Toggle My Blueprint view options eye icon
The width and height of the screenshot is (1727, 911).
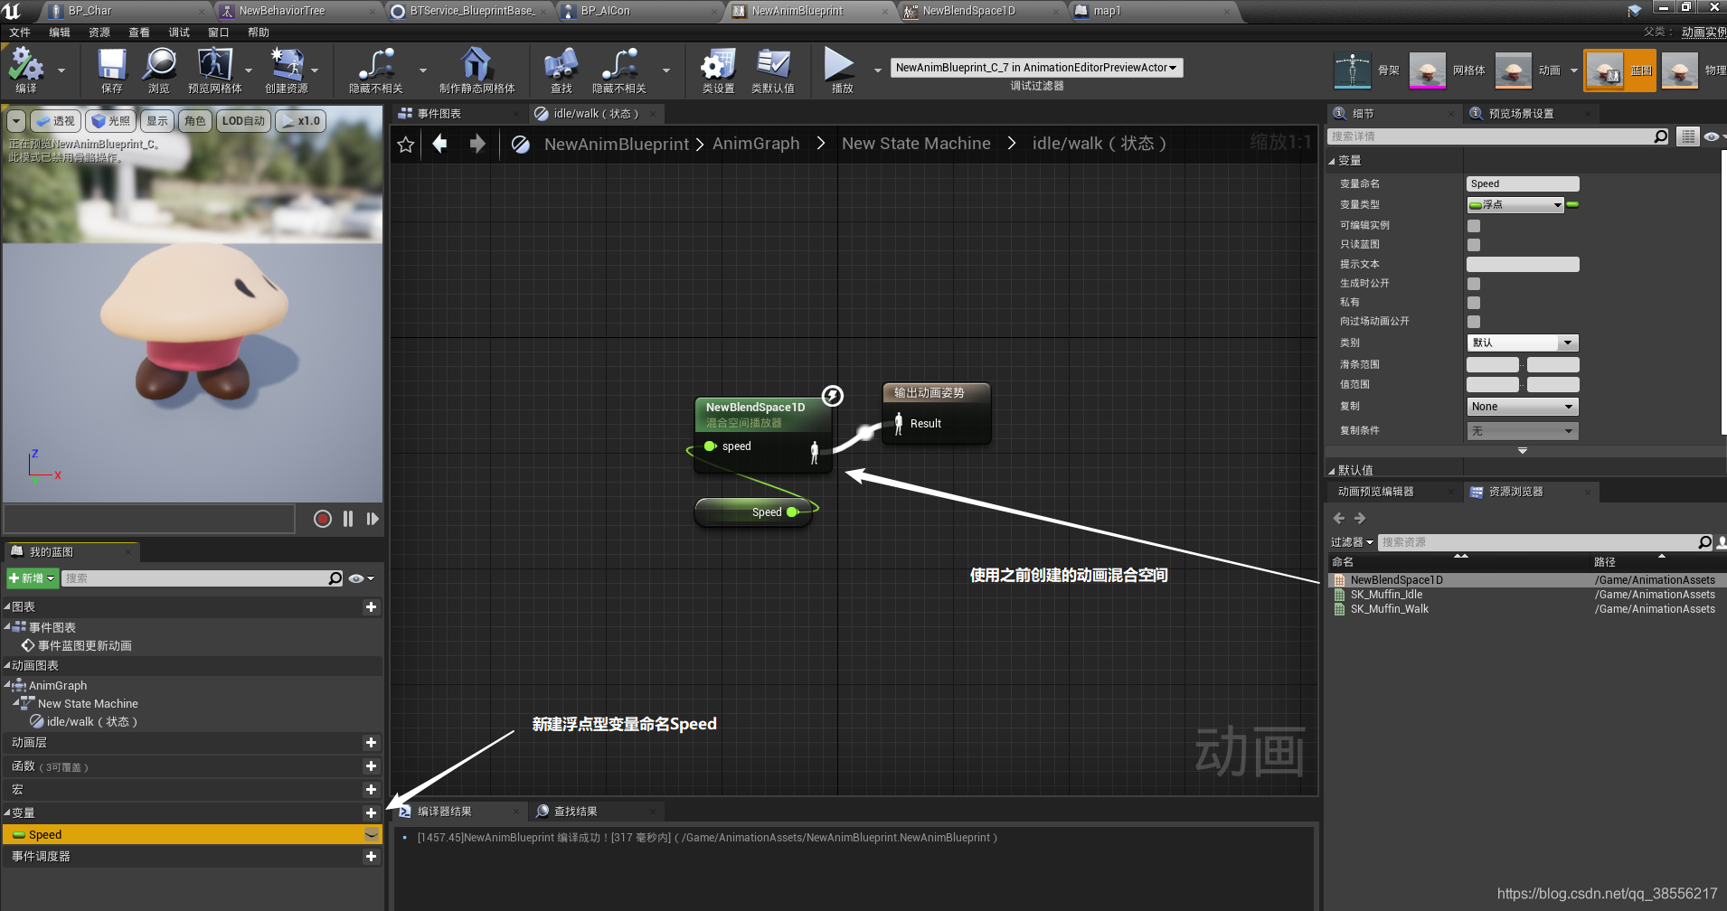[361, 578]
